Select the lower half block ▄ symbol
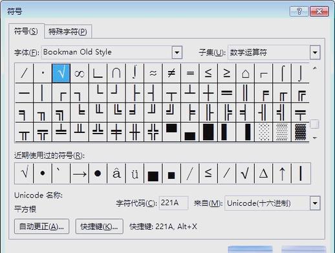Screen dimensions: 335x253 point(190,132)
